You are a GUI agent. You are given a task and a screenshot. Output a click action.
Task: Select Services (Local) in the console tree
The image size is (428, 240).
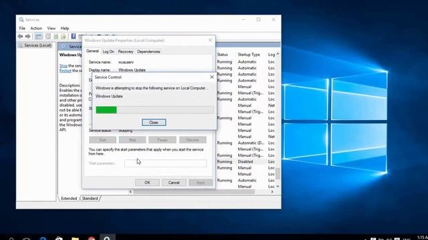(x=37, y=45)
